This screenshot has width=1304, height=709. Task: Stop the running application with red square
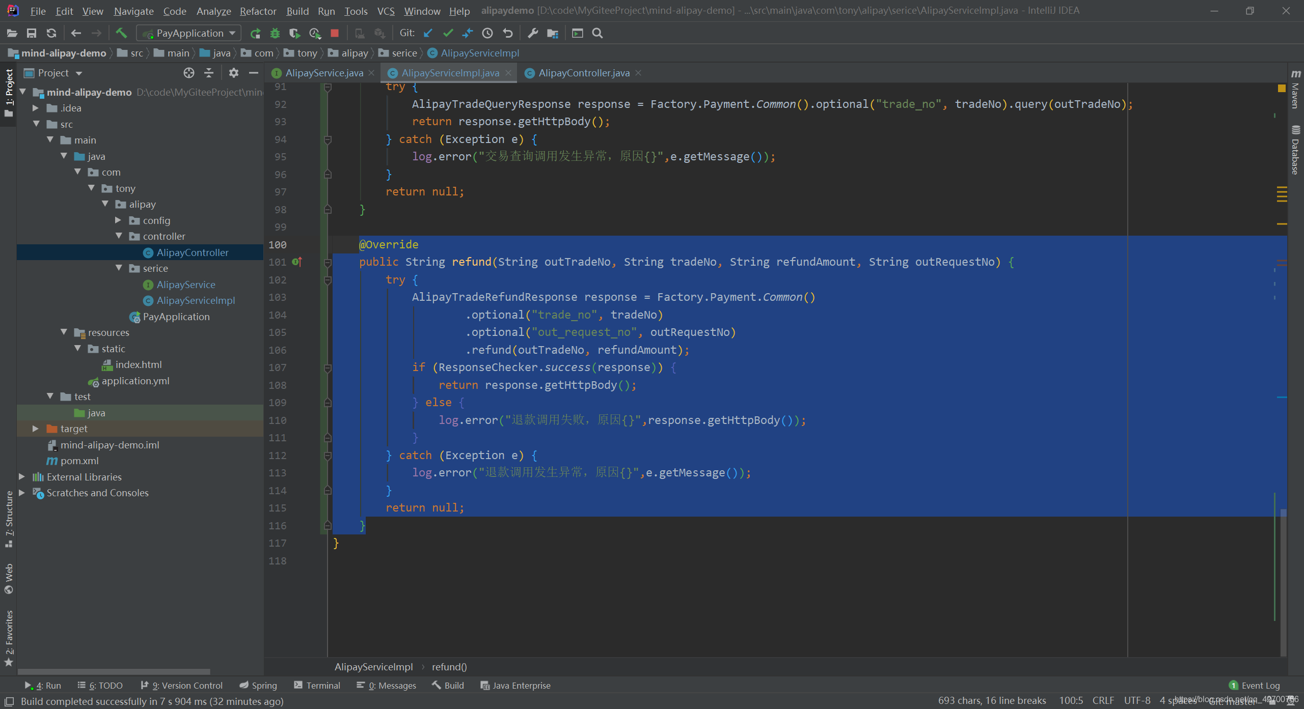coord(335,33)
